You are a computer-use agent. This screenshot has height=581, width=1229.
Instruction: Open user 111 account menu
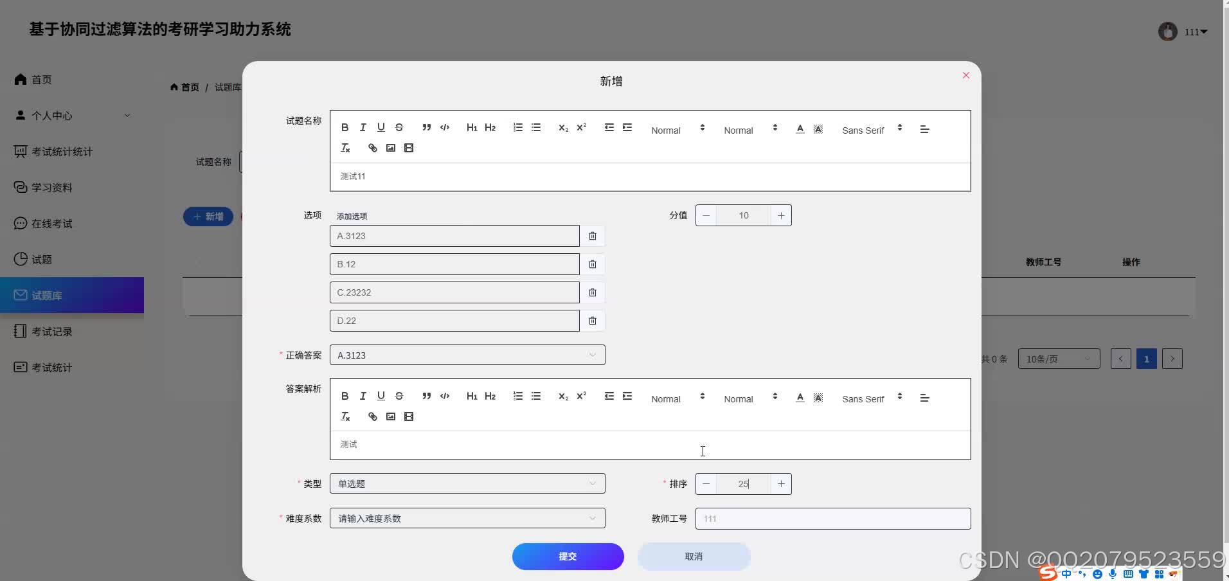click(x=1183, y=31)
